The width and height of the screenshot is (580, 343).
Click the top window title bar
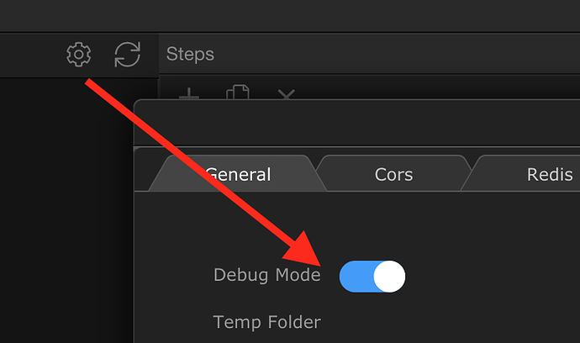point(290,15)
